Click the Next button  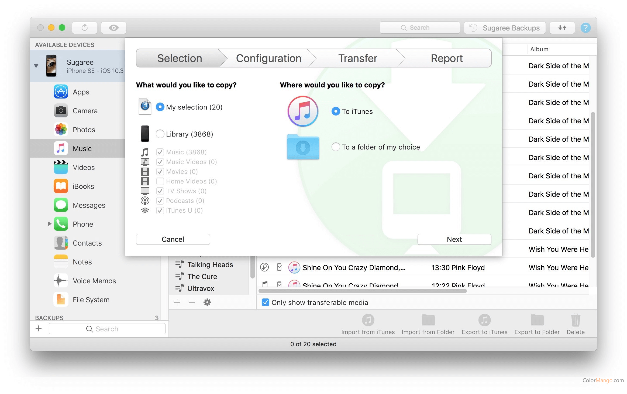pos(454,239)
